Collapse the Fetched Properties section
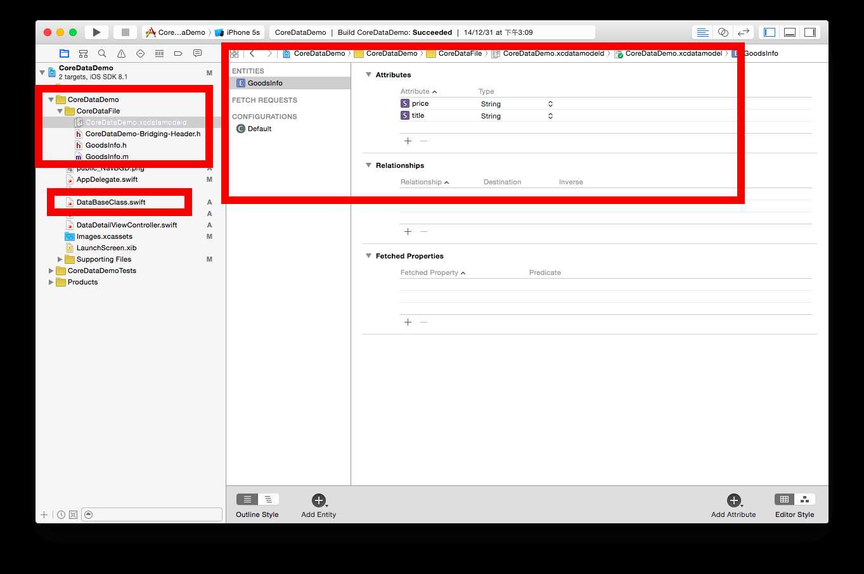The height and width of the screenshot is (574, 864). click(368, 256)
